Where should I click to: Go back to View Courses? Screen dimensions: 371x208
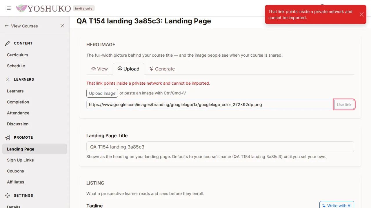coord(21,26)
